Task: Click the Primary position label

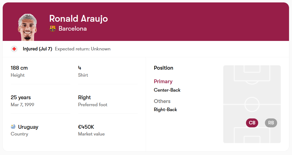Action: 163,81
